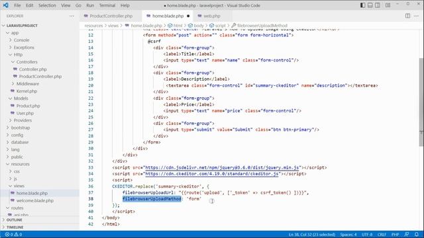Screen dimensions: 424x238
Task: Click breadcrumb 'resources'
Action: click(93, 25)
